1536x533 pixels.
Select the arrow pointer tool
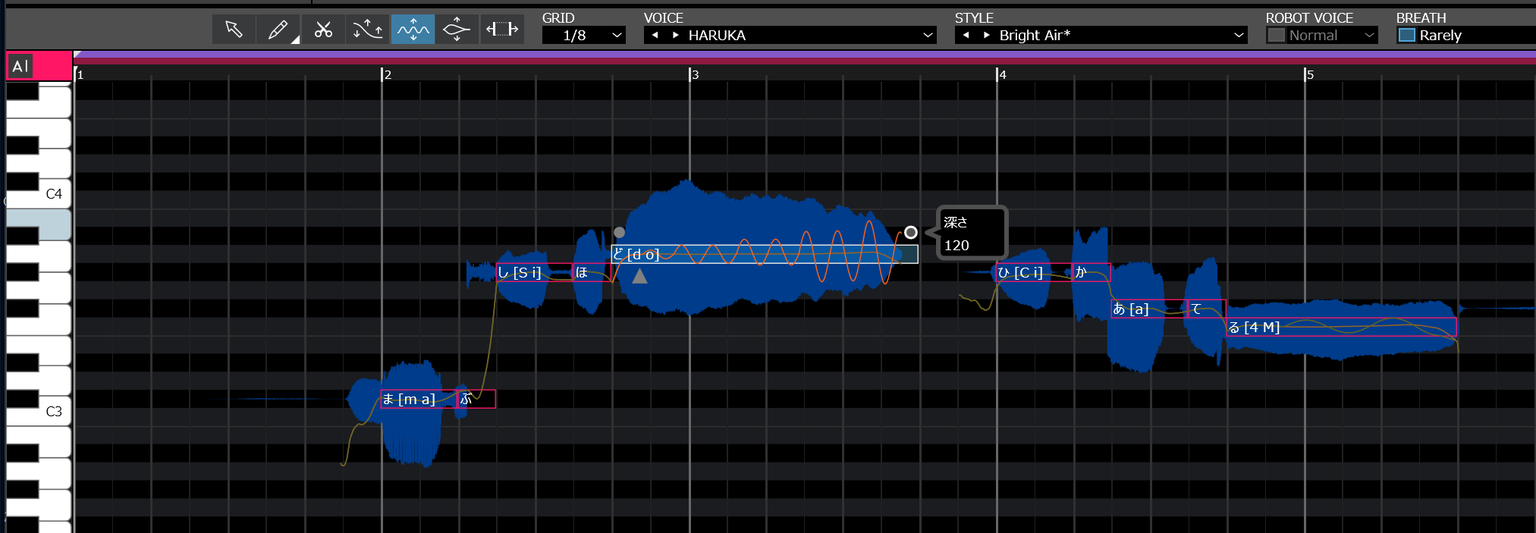(x=234, y=30)
